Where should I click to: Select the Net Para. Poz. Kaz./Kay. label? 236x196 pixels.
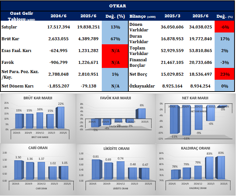pyautogui.click(x=20, y=74)
